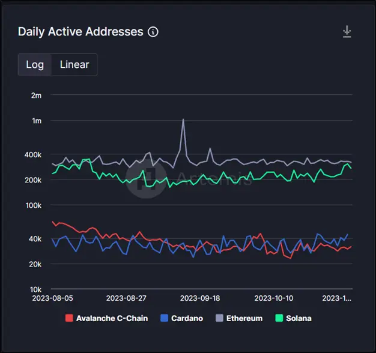Click the truncated 2023-1... date label
Image resolution: width=376 pixels, height=353 pixels.
tap(337, 298)
